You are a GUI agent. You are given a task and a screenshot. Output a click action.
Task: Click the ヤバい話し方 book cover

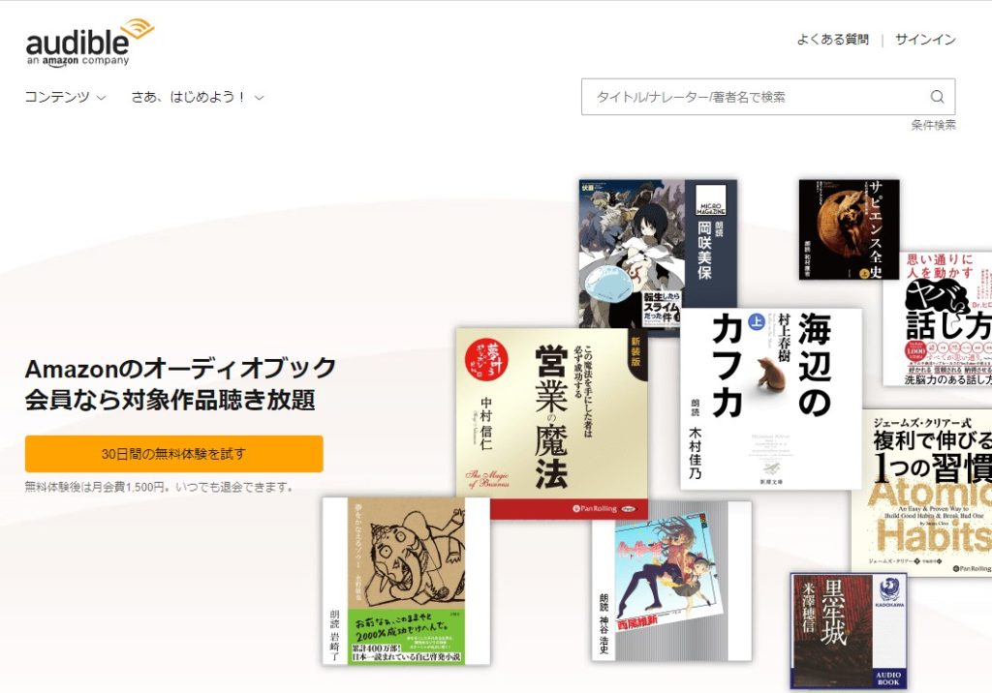(x=937, y=319)
